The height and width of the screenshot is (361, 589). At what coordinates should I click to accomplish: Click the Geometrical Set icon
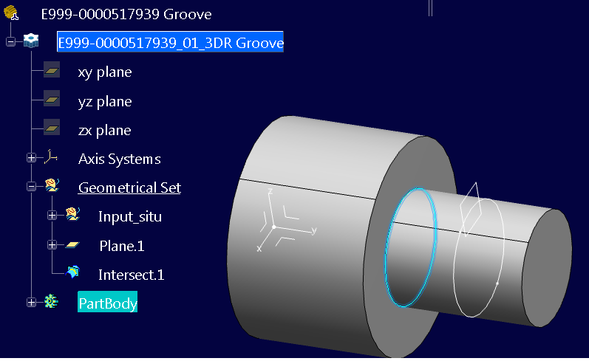(52, 185)
